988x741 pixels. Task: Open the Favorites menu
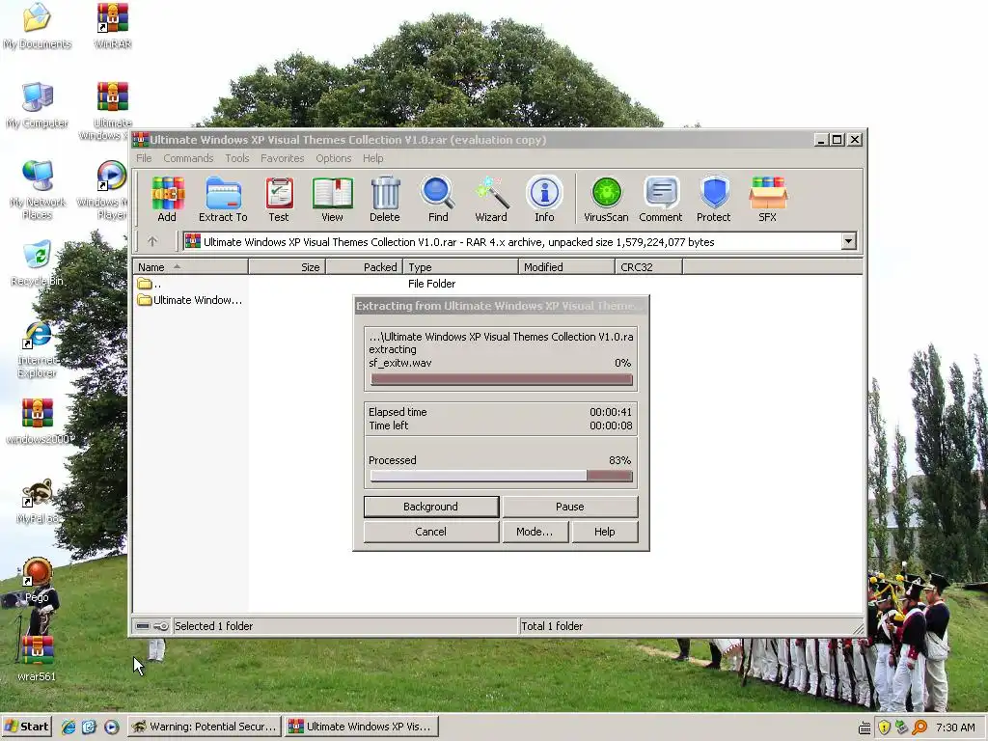point(283,158)
